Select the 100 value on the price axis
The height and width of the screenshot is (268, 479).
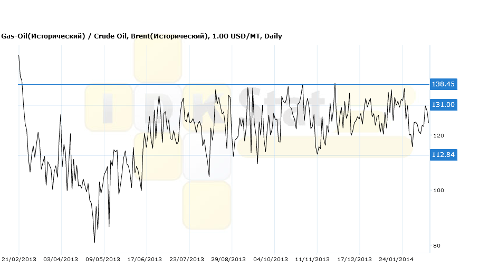pos(438,191)
